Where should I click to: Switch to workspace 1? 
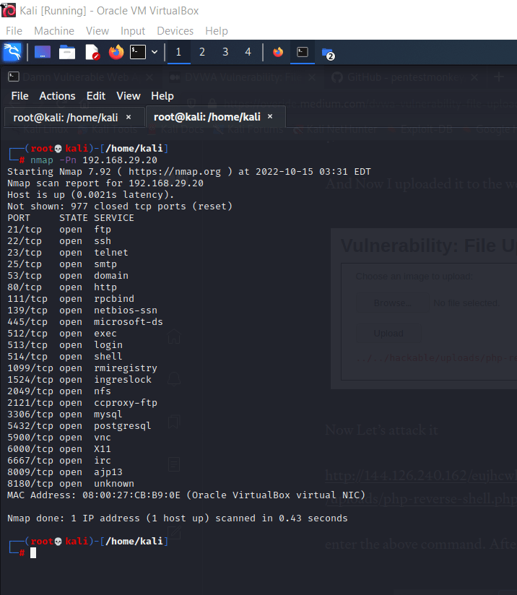tap(178, 52)
